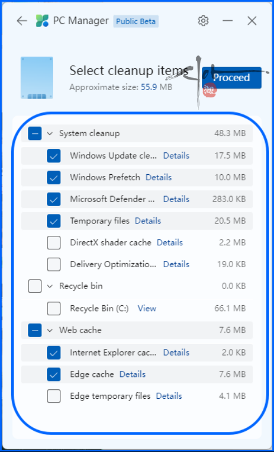The image size is (274, 452).
Task: Click the PC Manager logo icon
Action: (x=42, y=21)
